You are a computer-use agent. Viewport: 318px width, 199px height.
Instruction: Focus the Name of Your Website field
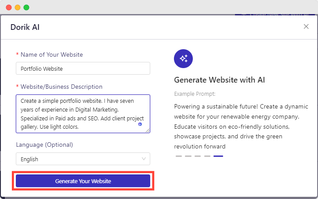83,69
